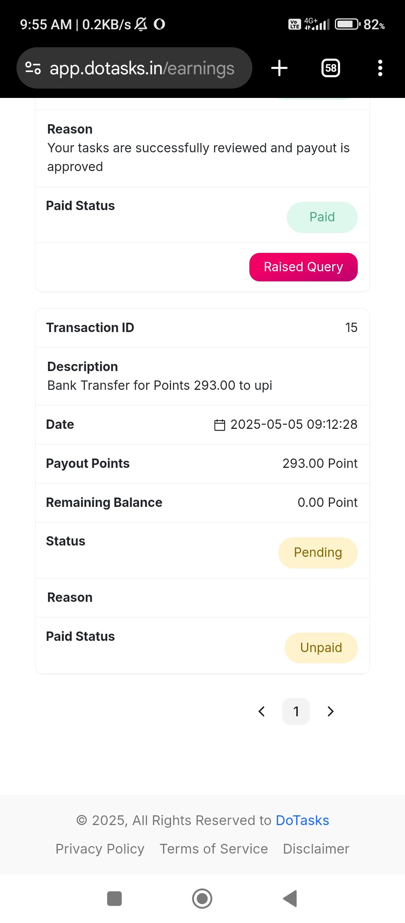405x923 pixels.
Task: Tap the Pending status badge
Action: click(x=318, y=553)
